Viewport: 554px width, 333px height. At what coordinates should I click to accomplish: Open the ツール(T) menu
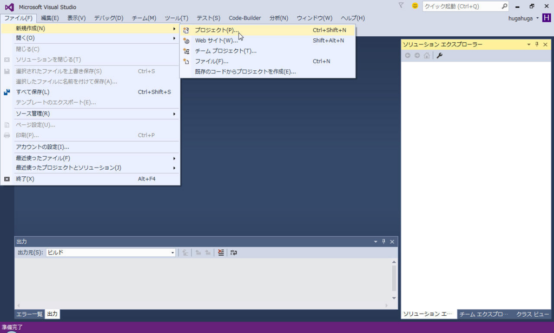click(176, 18)
